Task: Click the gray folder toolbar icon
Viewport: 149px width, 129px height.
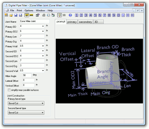Action: [64, 15]
